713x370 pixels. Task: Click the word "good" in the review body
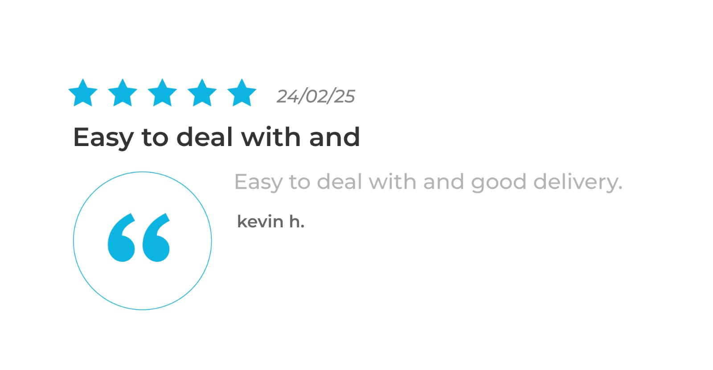coord(499,183)
